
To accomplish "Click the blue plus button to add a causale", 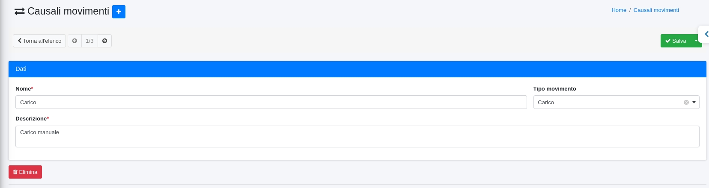I will (119, 12).
